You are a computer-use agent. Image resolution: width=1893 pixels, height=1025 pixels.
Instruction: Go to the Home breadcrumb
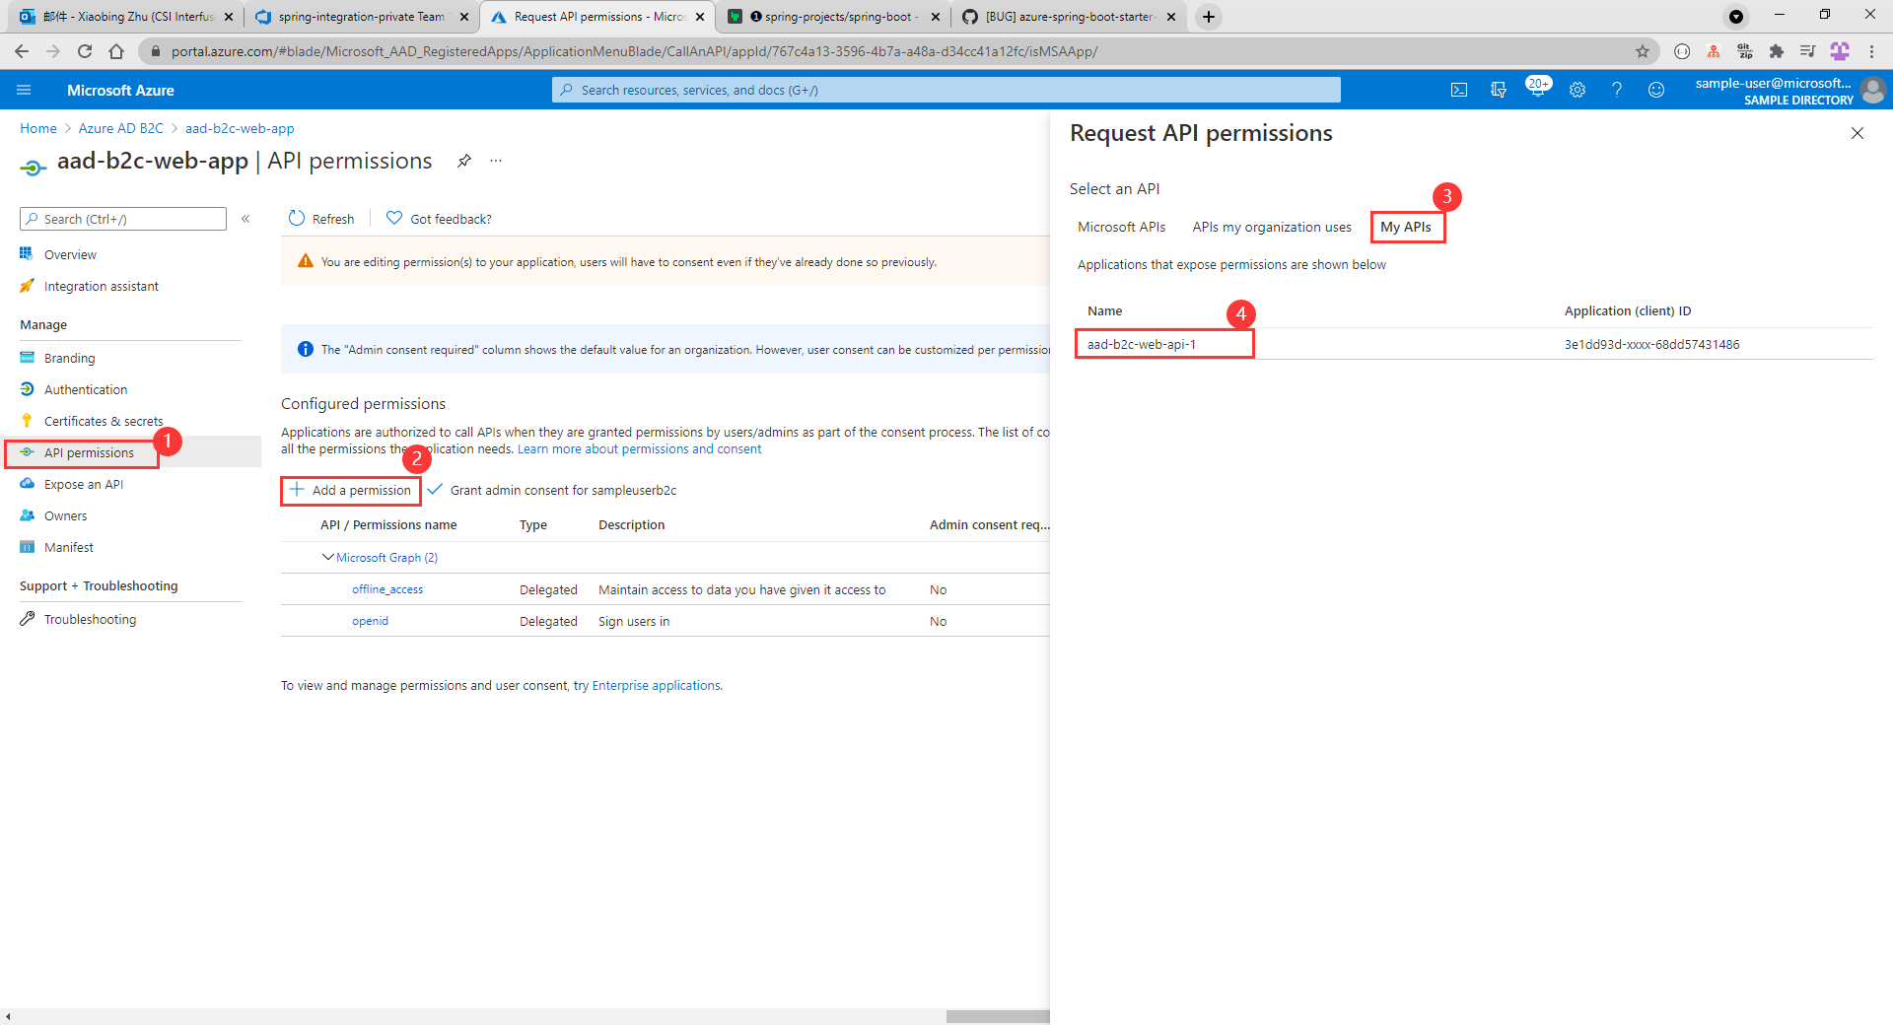(x=38, y=128)
